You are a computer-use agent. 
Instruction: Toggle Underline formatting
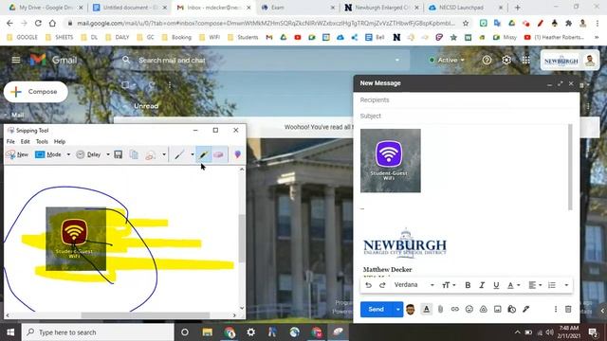[496, 285]
